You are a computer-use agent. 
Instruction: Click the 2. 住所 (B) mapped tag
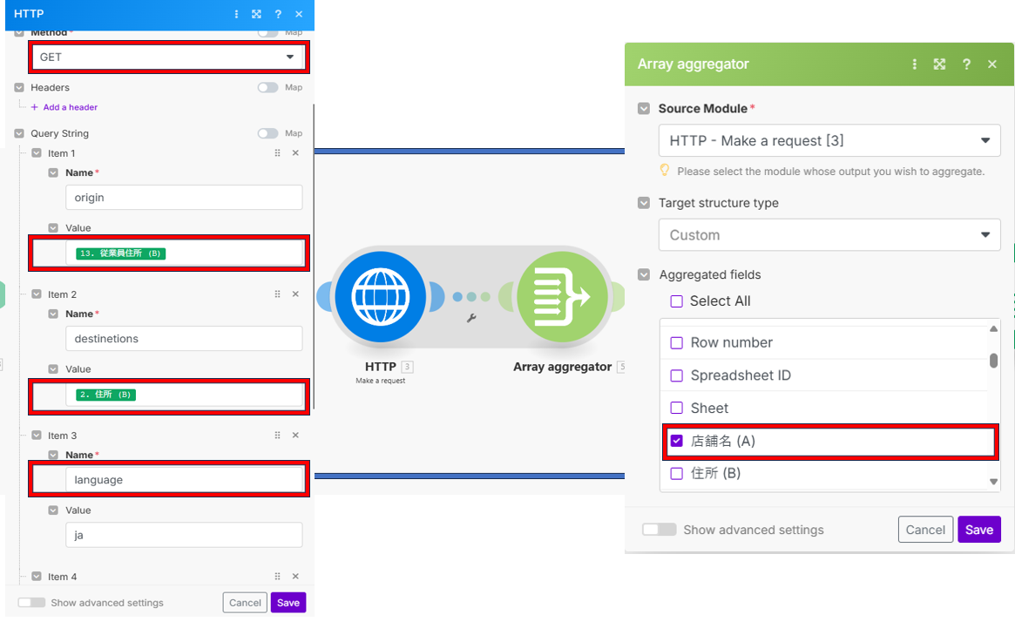click(106, 394)
